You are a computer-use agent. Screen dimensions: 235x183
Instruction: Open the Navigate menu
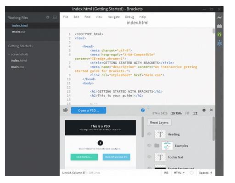(113, 17)
